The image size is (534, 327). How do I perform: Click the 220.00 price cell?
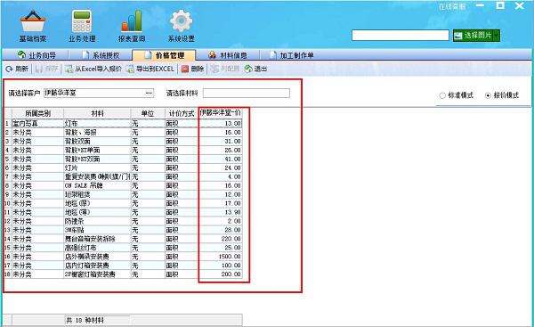(221, 239)
